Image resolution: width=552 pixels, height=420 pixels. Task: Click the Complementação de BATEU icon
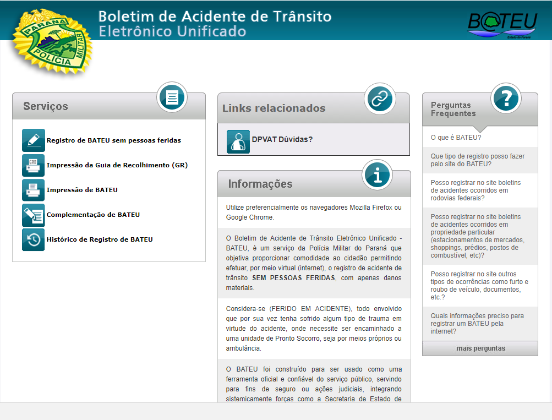tap(34, 215)
